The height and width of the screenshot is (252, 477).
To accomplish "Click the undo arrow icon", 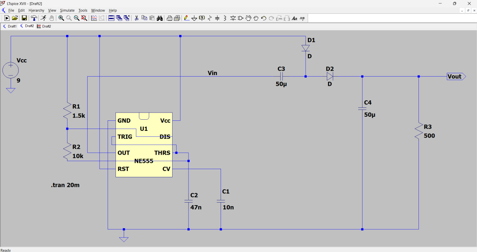I will click(x=264, y=18).
